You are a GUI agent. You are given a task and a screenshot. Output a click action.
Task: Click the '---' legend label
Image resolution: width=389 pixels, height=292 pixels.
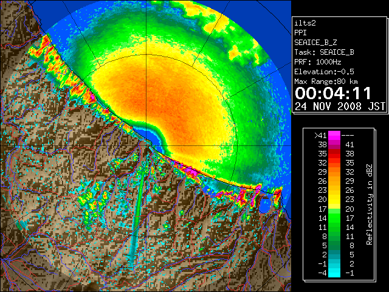(x=348, y=136)
